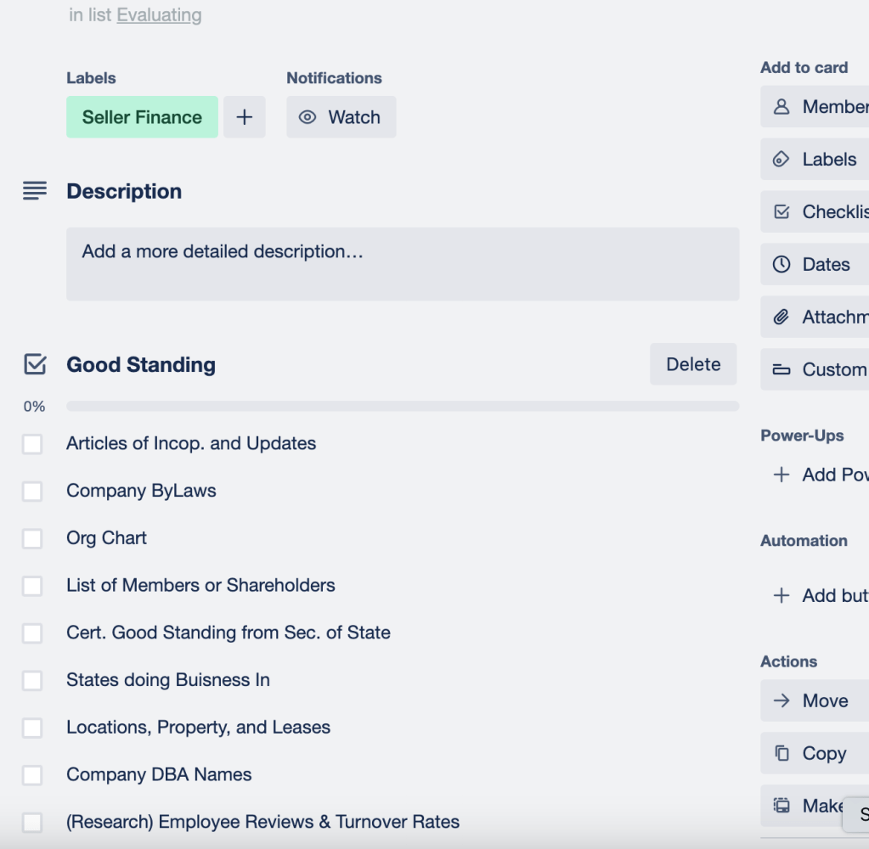Click the Move arrow icon
The height and width of the screenshot is (849, 869).
(x=781, y=701)
